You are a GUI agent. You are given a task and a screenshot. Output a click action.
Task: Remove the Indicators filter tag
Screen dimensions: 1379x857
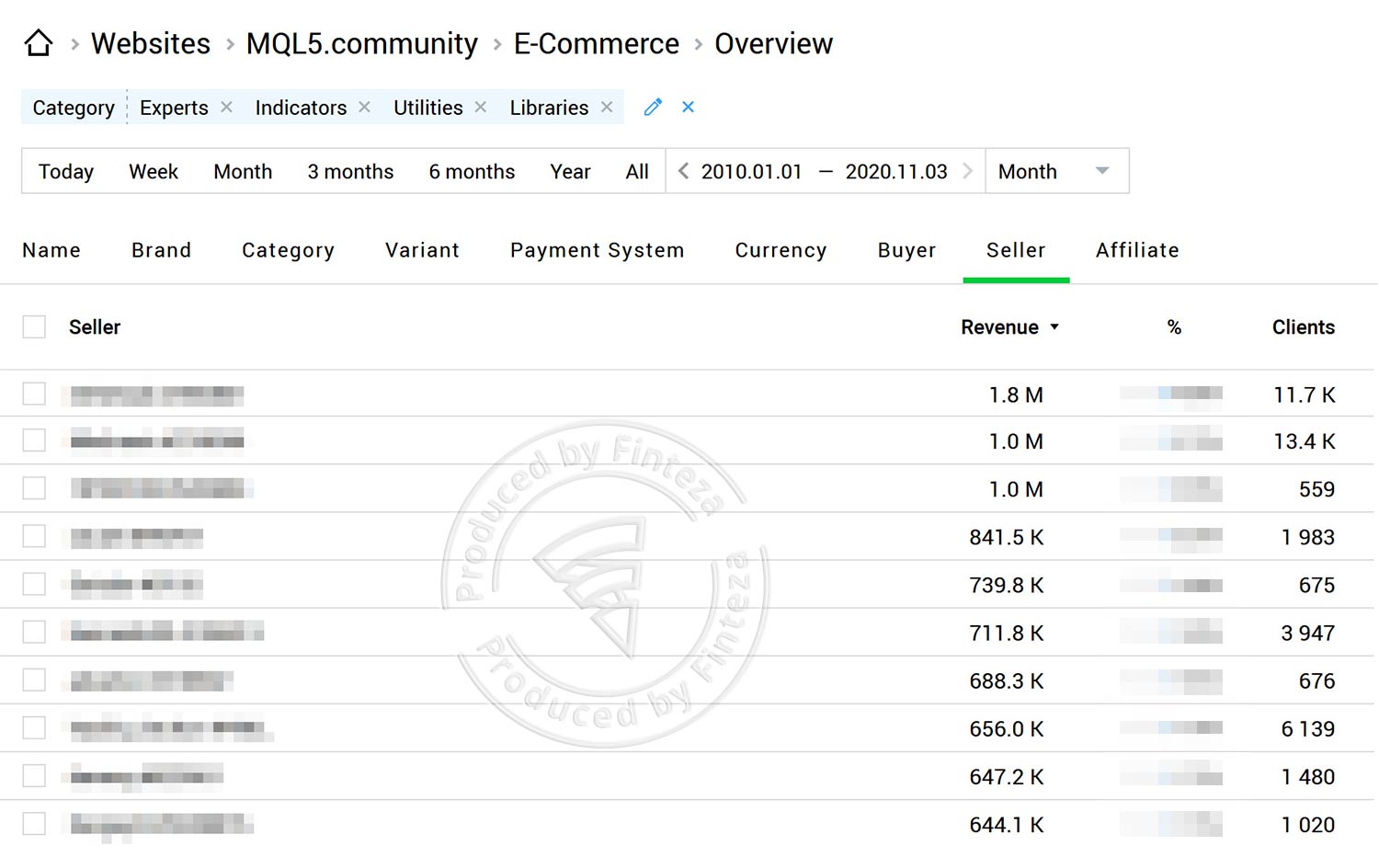tap(364, 108)
